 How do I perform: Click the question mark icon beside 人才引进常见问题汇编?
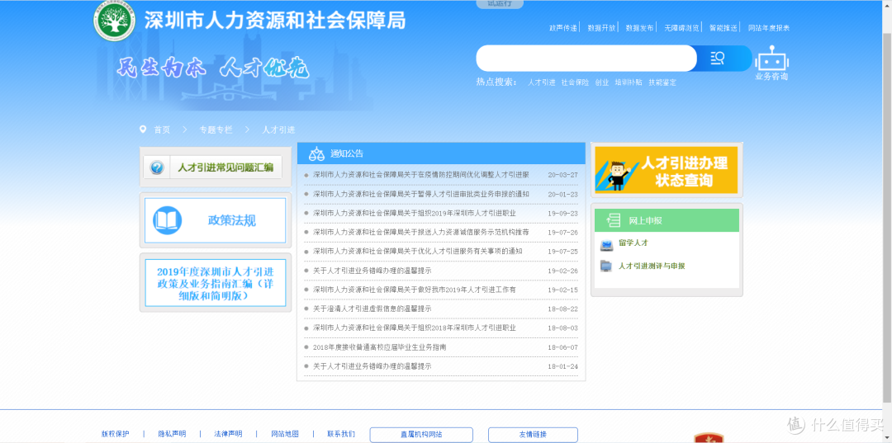(157, 167)
